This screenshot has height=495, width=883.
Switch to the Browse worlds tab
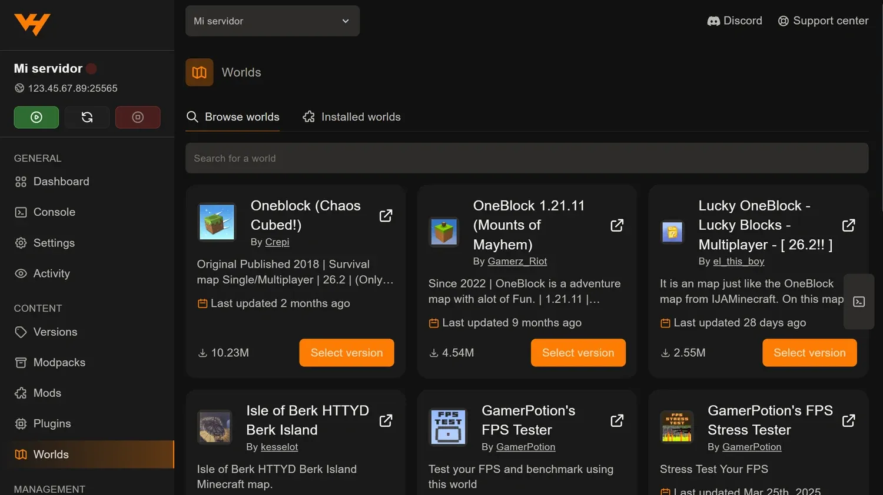[x=233, y=117]
